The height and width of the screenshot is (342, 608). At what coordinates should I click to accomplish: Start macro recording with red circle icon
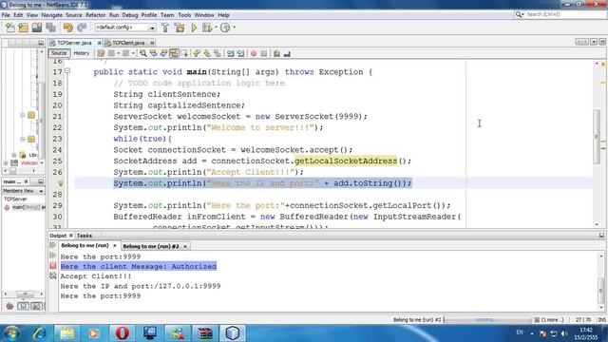254,53
